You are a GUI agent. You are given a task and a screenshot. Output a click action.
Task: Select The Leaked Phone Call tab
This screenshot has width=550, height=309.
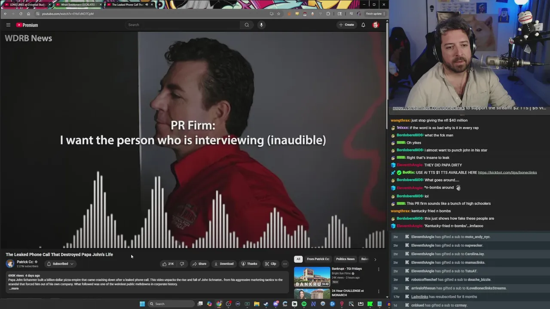tap(129, 4)
